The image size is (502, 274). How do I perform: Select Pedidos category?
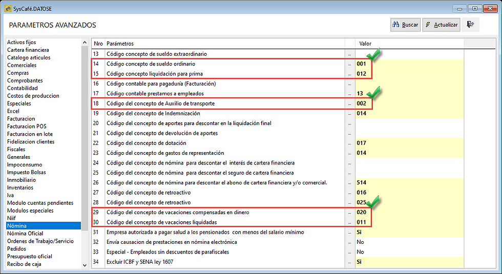(x=16, y=249)
